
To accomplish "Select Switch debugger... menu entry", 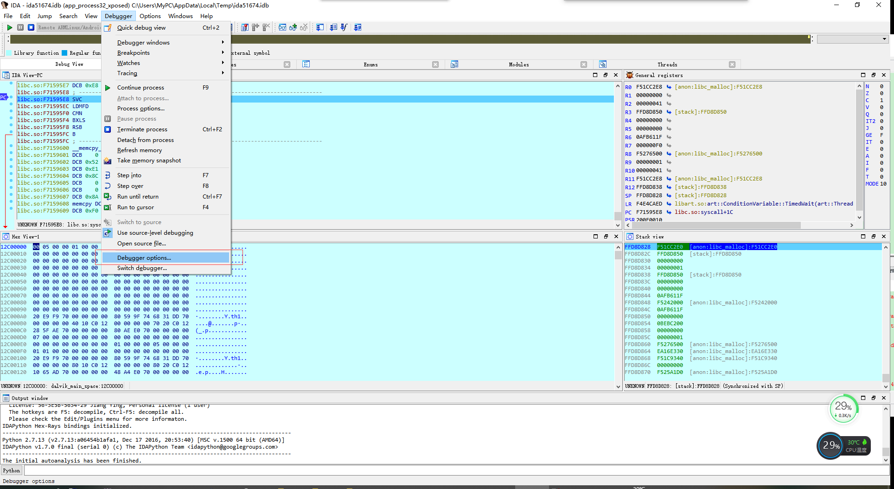I will (166, 268).
